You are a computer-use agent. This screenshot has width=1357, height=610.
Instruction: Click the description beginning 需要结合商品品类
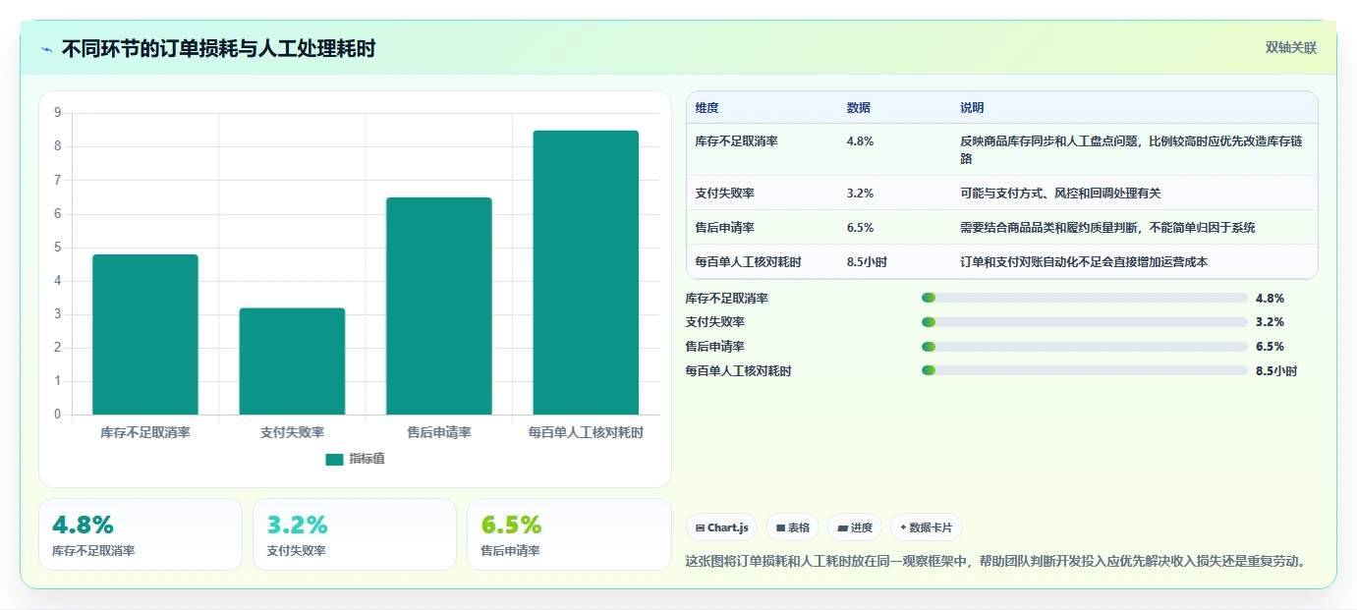(1107, 228)
